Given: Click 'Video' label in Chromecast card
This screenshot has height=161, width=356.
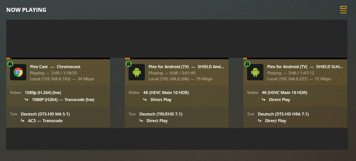Looking at the screenshot, I should point(16,93).
